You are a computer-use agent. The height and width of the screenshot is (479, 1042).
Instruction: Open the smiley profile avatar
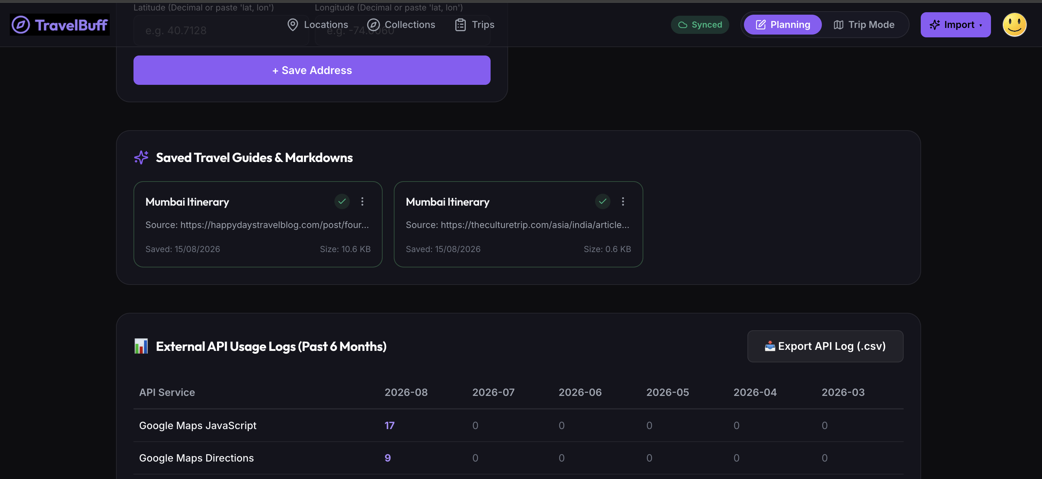tap(1014, 25)
